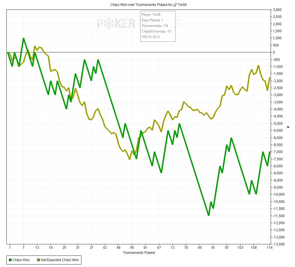Click the 1,000 y-axis label
Image resolution: width=295 pixels, height=267 pixels.
click(x=277, y=38)
